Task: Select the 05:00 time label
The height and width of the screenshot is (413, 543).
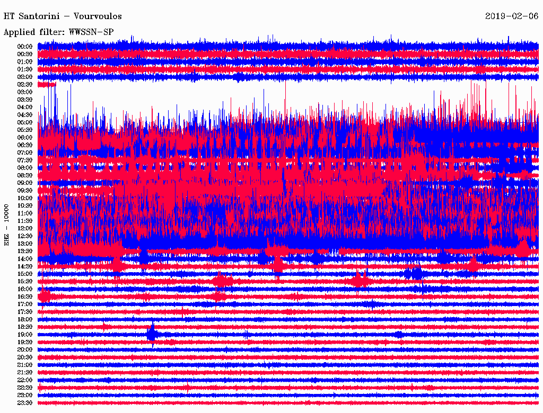Action: [x=25, y=122]
